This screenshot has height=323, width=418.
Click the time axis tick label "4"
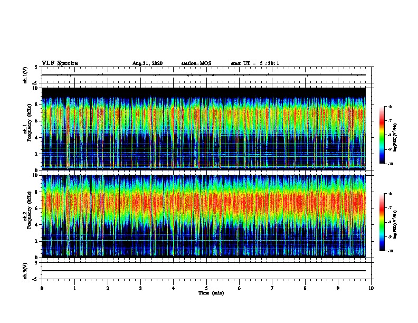(174, 288)
